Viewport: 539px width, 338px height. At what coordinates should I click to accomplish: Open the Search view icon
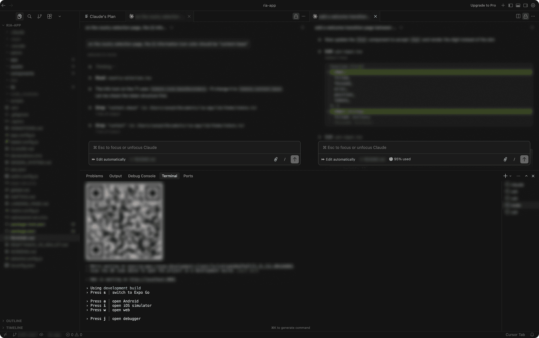29,16
